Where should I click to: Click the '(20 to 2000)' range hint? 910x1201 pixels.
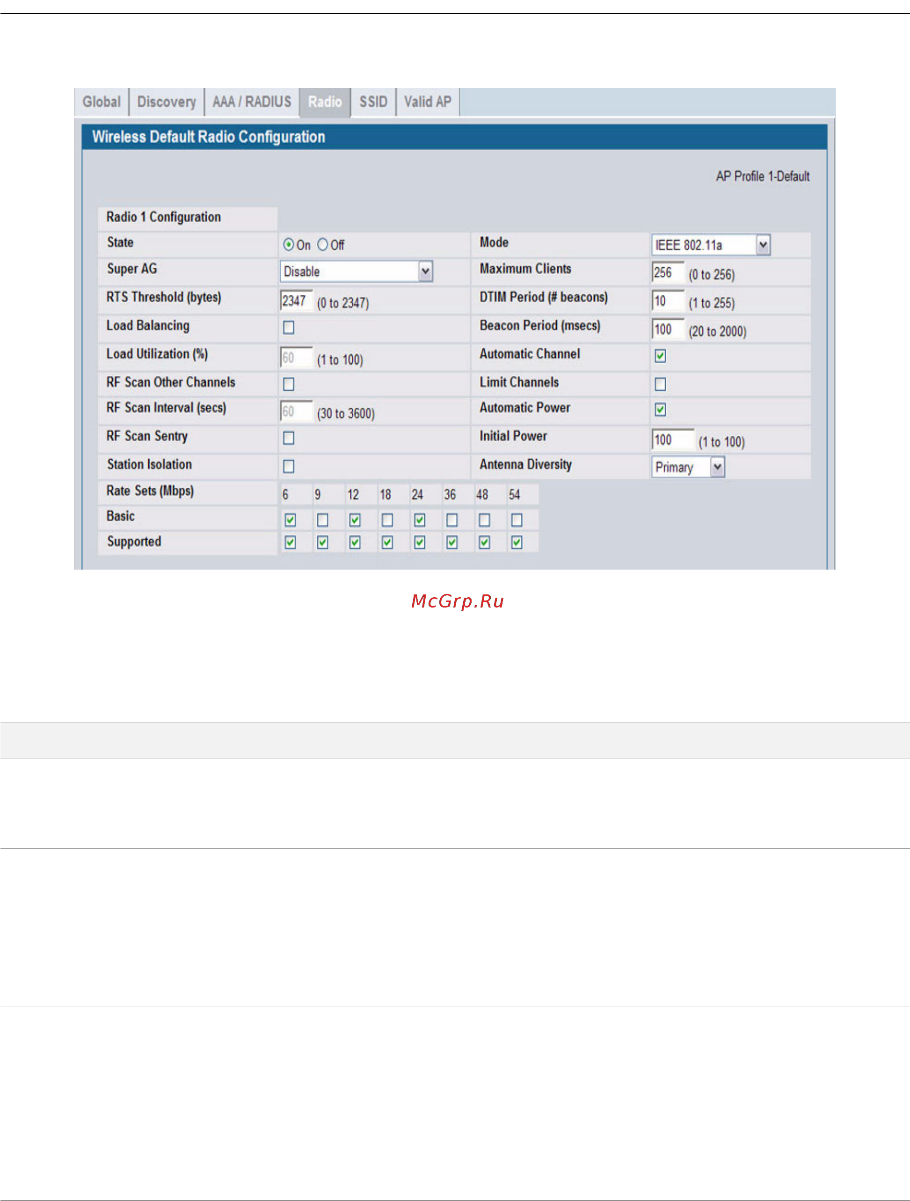pyautogui.click(x=717, y=331)
